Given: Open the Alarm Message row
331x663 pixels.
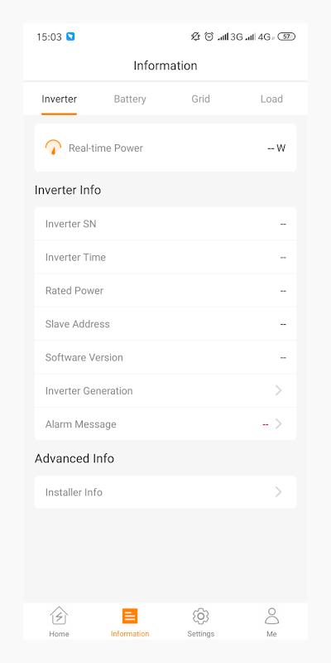Looking at the screenshot, I should pyautogui.click(x=165, y=424).
